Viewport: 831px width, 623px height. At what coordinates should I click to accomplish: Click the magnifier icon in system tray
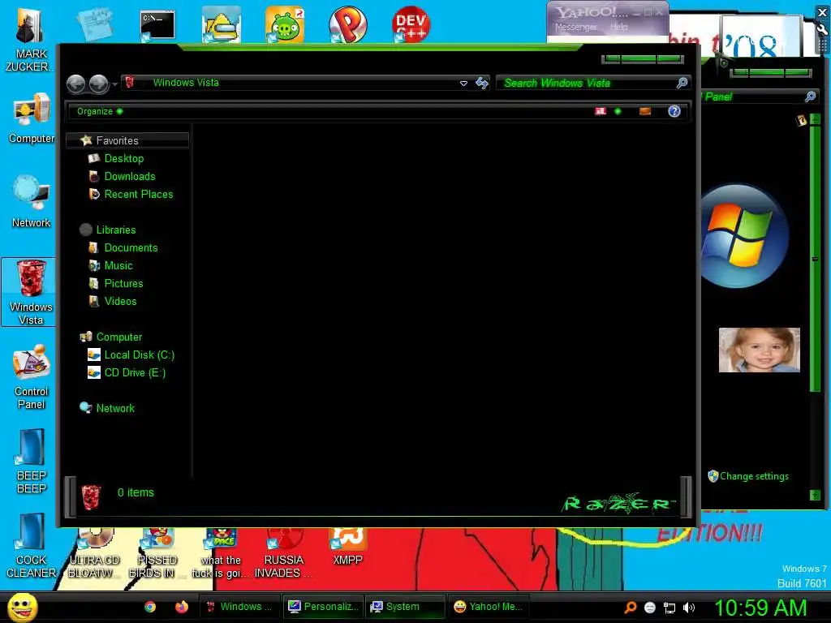630,608
